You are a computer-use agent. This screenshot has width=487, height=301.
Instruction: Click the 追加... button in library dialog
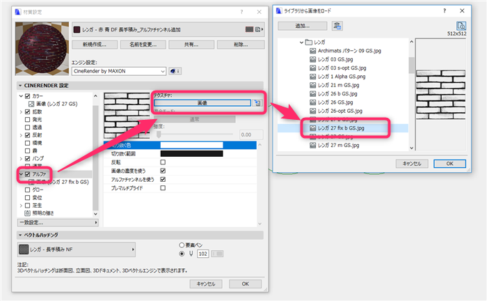[x=303, y=26]
